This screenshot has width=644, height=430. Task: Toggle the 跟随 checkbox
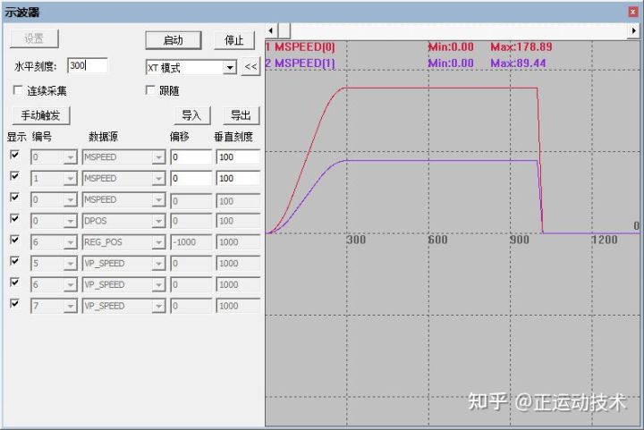point(150,90)
